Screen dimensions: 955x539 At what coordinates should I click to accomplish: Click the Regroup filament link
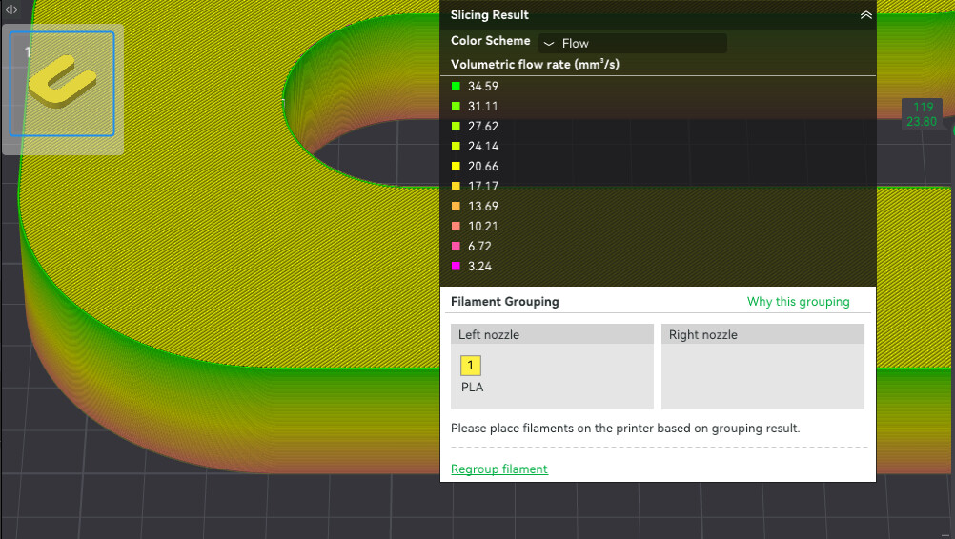(x=499, y=469)
